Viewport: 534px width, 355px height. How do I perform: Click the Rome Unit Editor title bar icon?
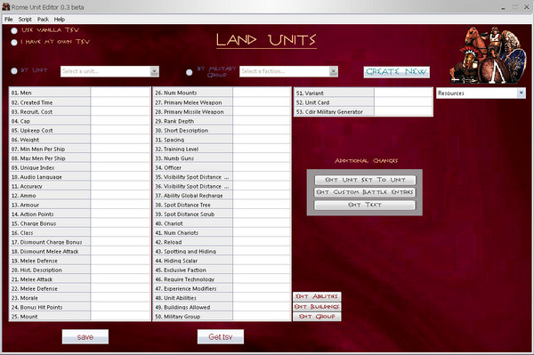tap(6, 6)
